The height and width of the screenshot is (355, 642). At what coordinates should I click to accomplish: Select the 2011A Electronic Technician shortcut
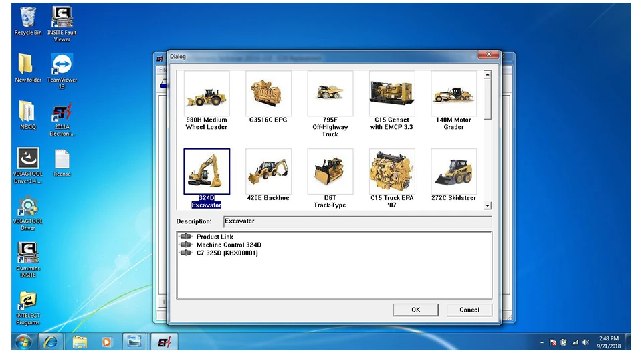(62, 119)
